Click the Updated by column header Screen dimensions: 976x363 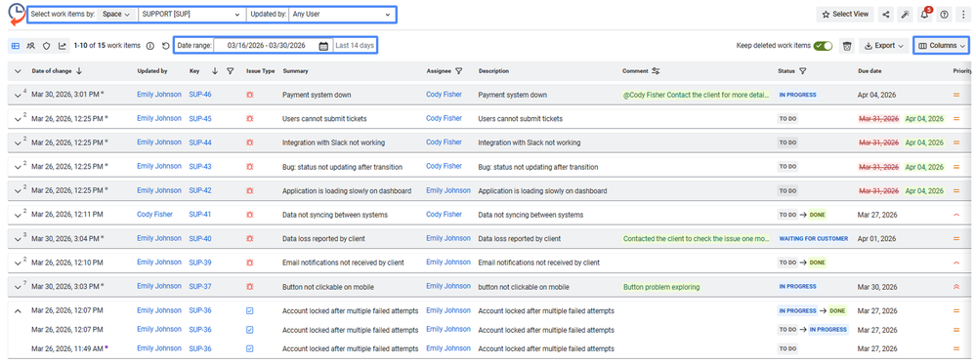[151, 71]
